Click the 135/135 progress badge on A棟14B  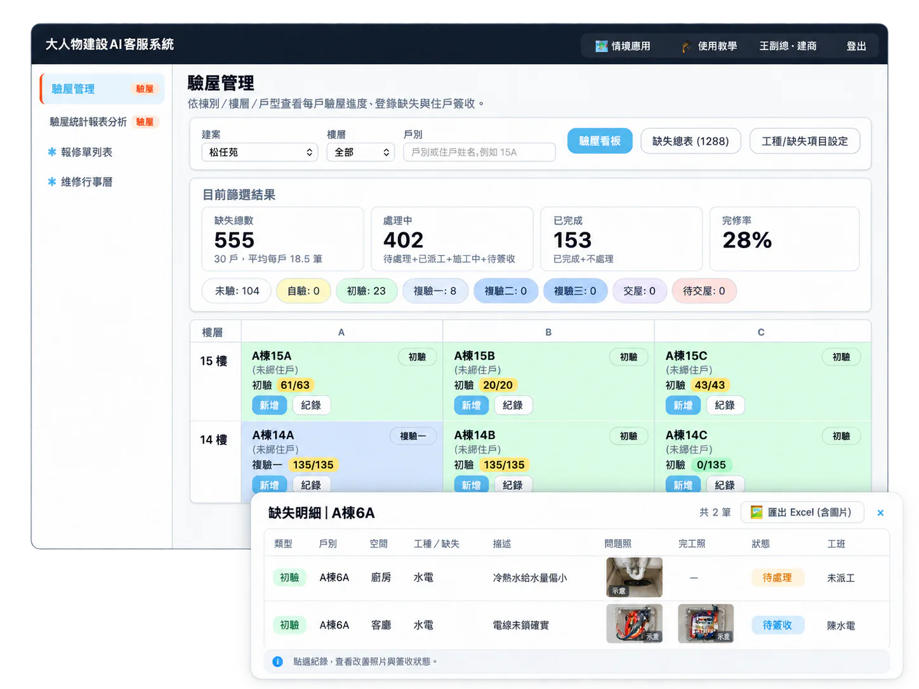click(504, 465)
